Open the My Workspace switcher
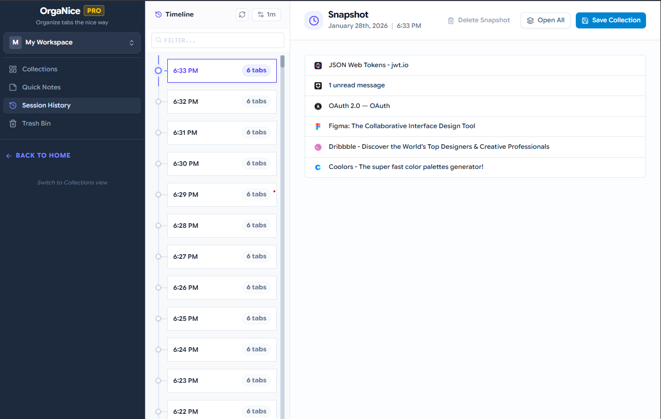Screen dimensions: 661x419 coord(72,42)
